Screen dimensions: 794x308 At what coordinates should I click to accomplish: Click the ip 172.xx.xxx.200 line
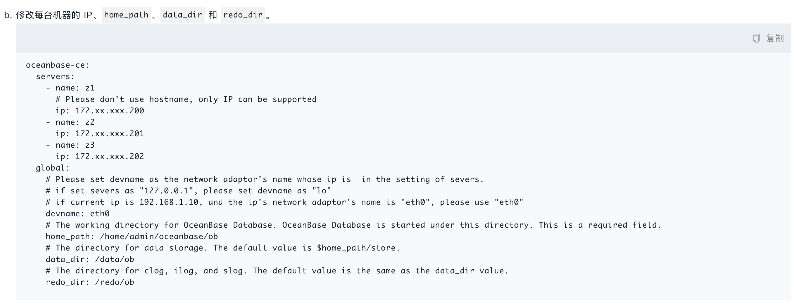pyautogui.click(x=100, y=111)
